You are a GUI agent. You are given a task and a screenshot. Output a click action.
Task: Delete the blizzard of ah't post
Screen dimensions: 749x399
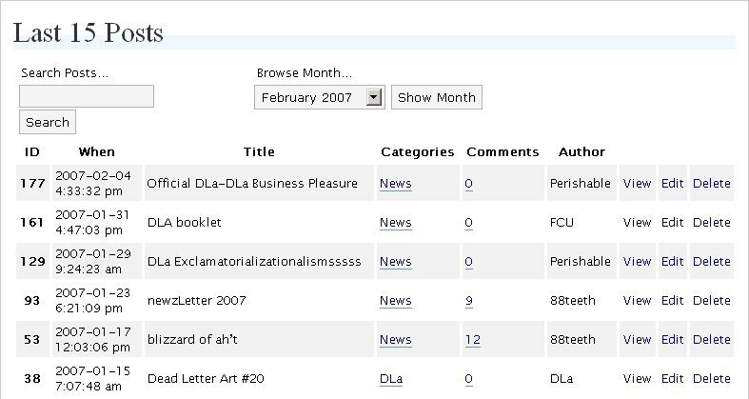(x=711, y=340)
